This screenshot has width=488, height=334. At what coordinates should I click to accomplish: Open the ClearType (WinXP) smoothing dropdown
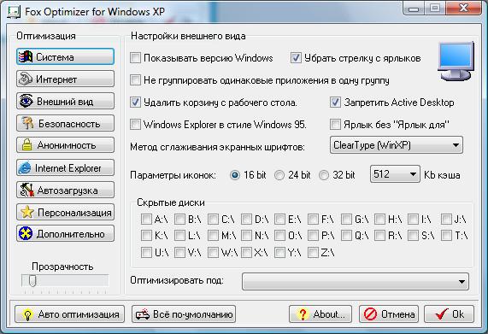pyautogui.click(x=397, y=145)
